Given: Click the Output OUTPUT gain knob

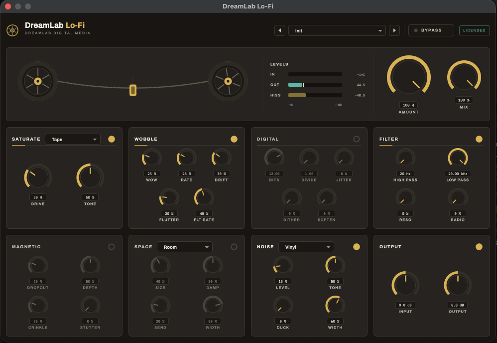Looking at the screenshot, I should coord(458,285).
